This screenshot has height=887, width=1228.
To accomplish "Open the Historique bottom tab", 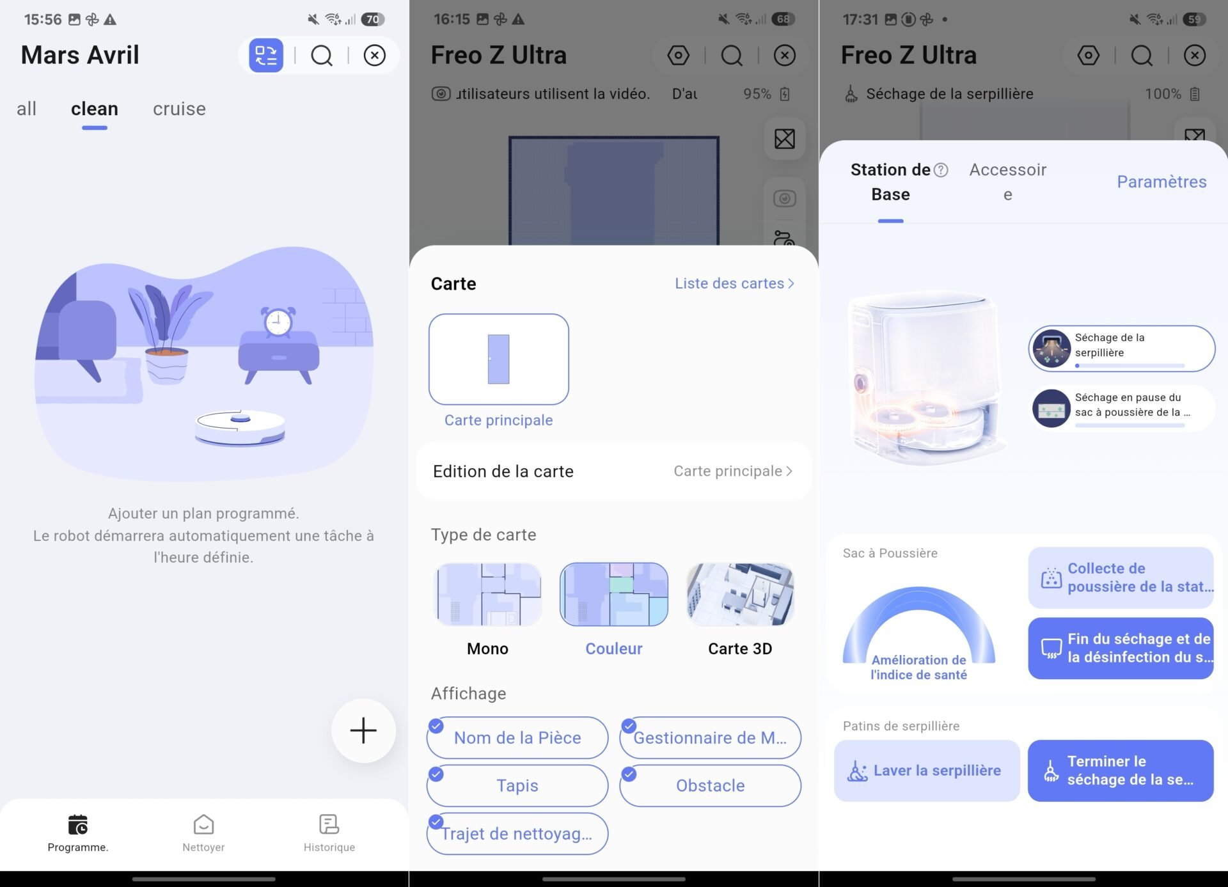I will point(329,833).
